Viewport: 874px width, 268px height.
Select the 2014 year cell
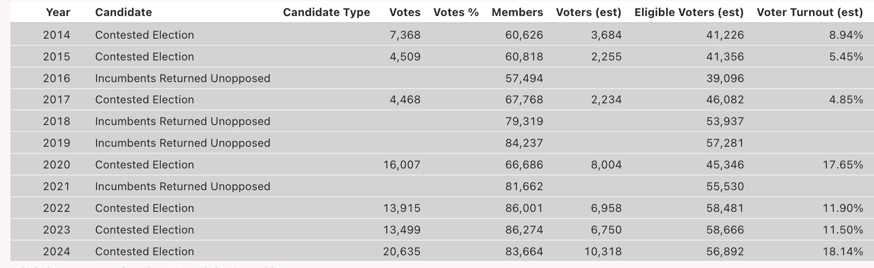(x=56, y=35)
